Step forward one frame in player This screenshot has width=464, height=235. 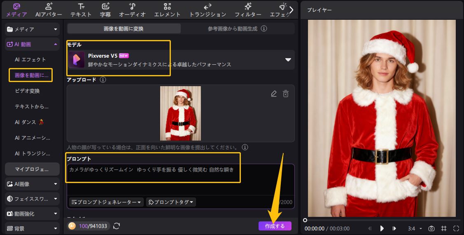394,228
